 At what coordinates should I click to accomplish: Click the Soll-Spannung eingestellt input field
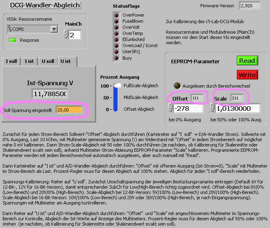click(x=69, y=110)
